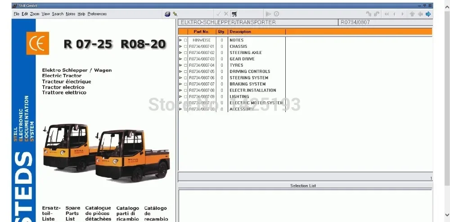
Task: Click the R0734/0807 catalog number field
Action: coord(386,22)
